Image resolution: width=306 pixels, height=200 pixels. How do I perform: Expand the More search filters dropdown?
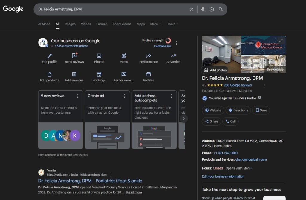(155, 24)
